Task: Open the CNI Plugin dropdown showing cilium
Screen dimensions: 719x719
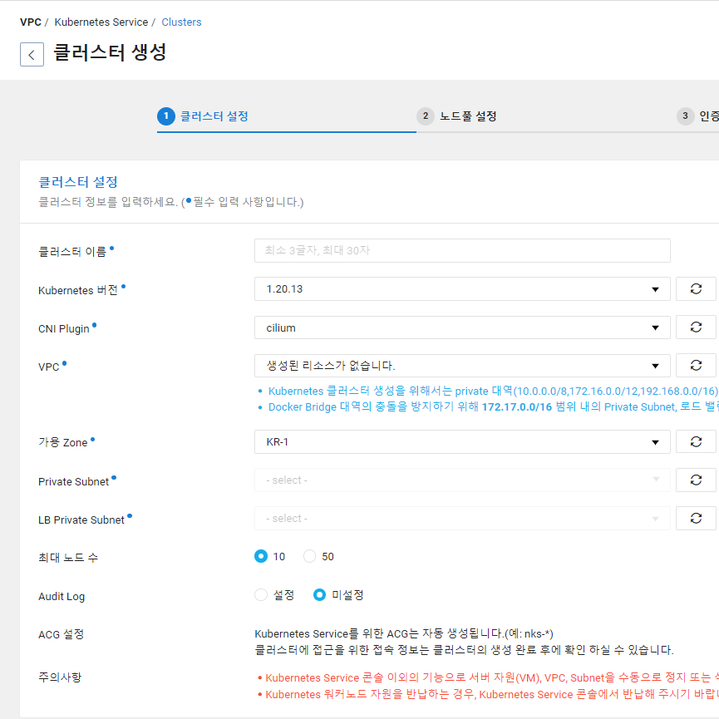Action: [x=462, y=327]
